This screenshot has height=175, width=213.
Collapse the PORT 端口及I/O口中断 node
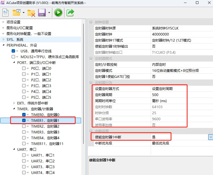(14, 62)
